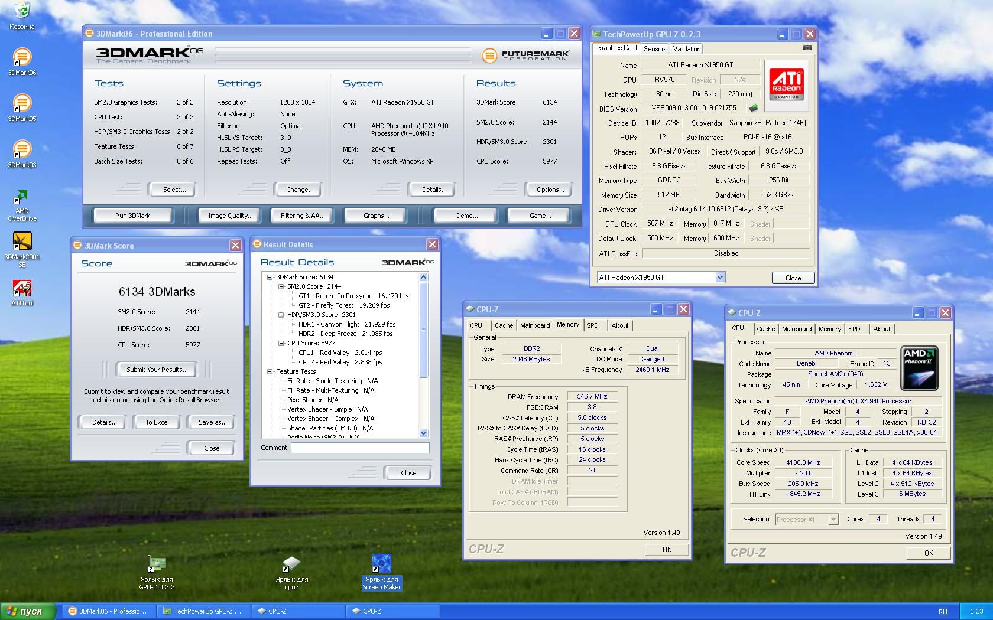Collapse the CPU Score: 5977 node
Viewport: 993px width, 620px height.
(281, 343)
